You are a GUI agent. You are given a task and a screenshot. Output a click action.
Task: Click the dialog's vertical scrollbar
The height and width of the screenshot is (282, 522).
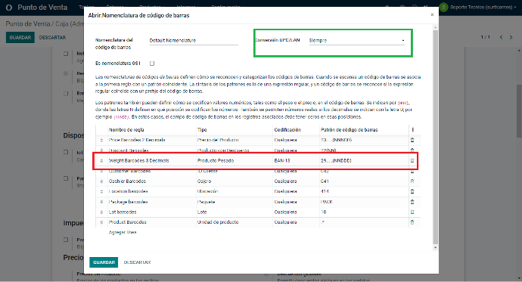click(x=436, y=136)
